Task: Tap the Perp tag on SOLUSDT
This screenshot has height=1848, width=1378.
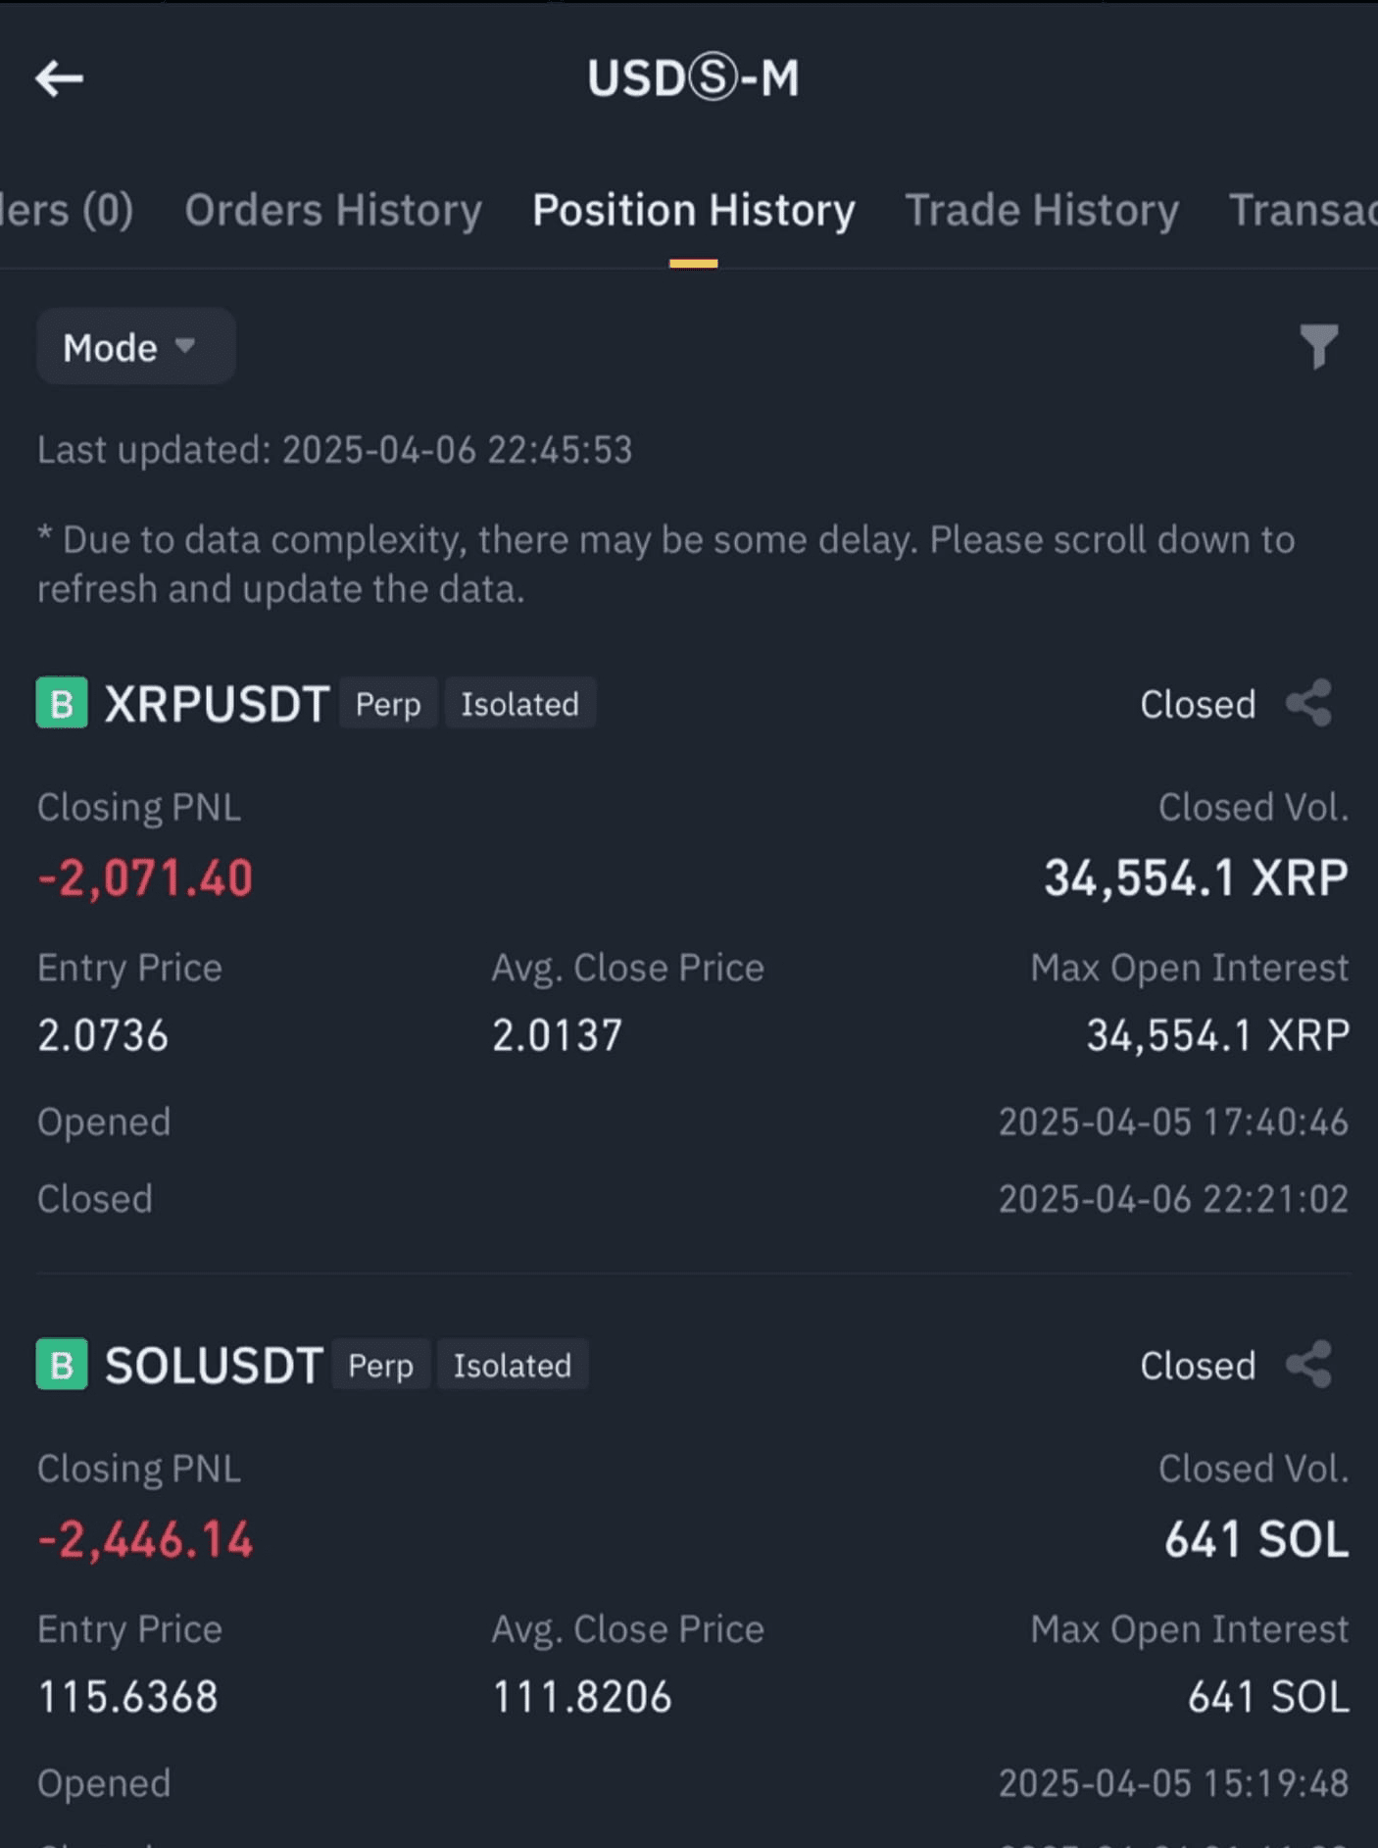Action: click(380, 1365)
